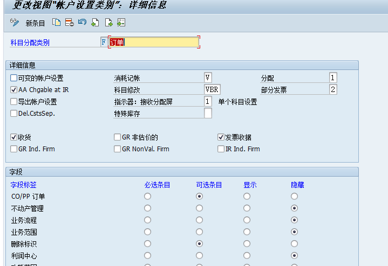Toggle the 收货 checkbox
The image size is (388, 266).
coord(14,137)
